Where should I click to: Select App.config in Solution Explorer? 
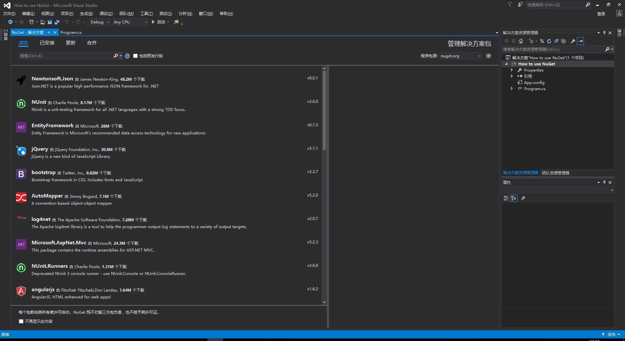pyautogui.click(x=534, y=82)
